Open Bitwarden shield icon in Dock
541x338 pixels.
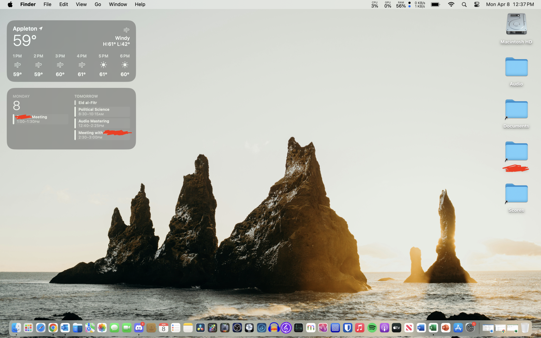click(348, 328)
